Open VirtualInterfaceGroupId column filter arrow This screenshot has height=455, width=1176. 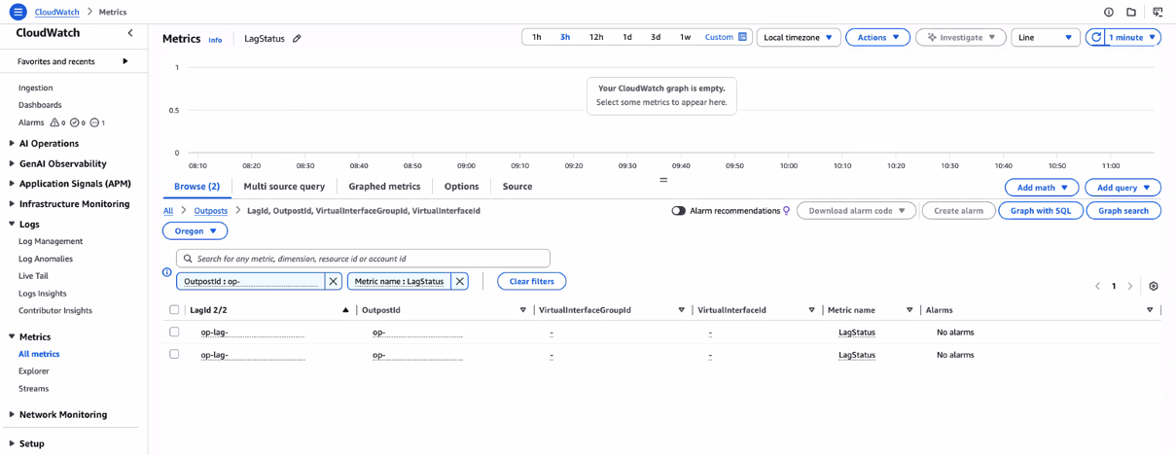coord(681,310)
